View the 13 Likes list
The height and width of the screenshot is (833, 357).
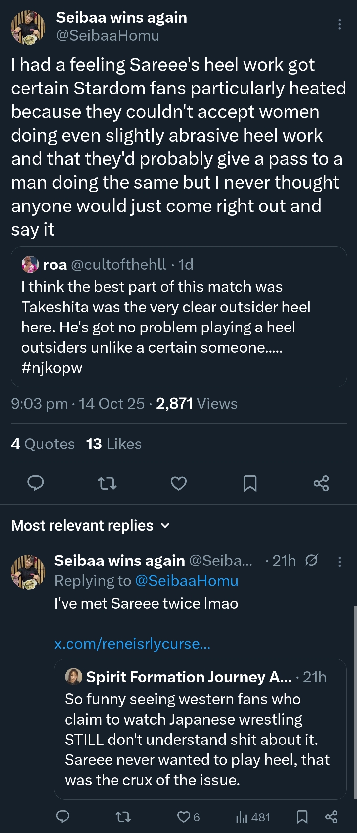point(114,444)
